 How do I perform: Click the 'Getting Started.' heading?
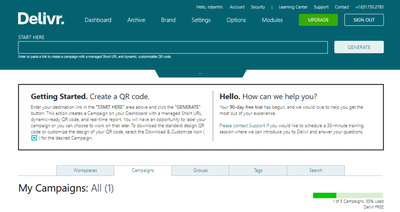tap(59, 97)
